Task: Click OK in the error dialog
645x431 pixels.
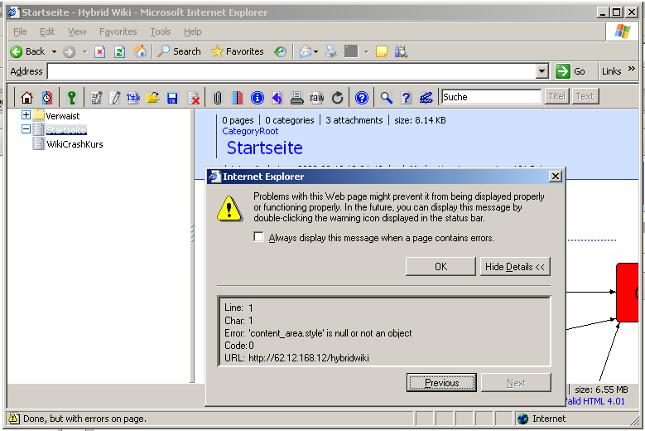Action: coord(440,267)
